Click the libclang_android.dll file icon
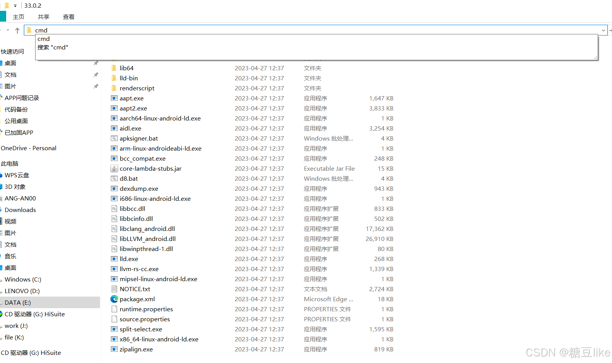This screenshot has width=612, height=363. (114, 229)
